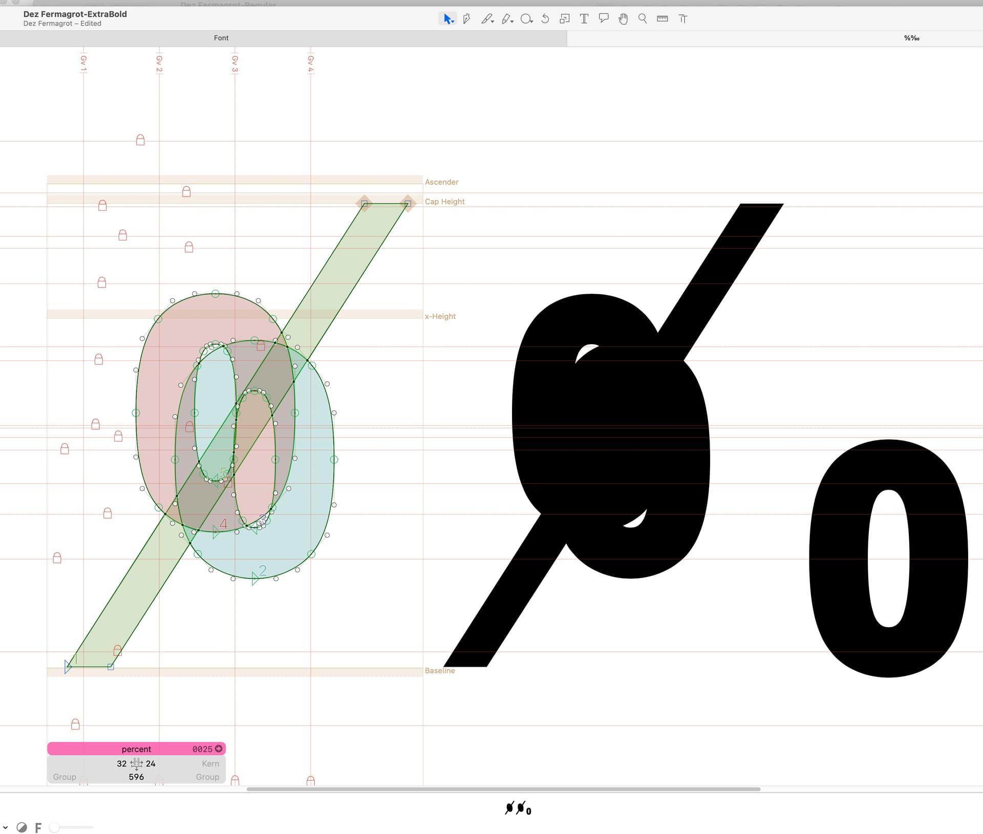Select the Knife tool
983x834 pixels.
pos(486,19)
